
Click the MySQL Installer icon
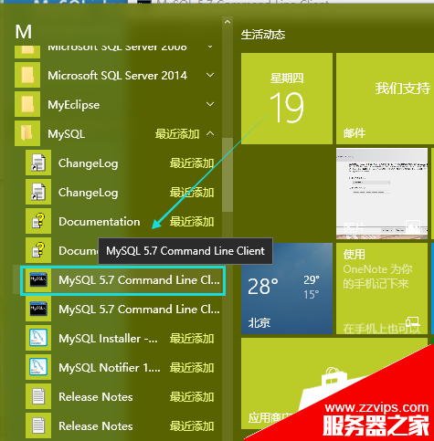[38, 338]
